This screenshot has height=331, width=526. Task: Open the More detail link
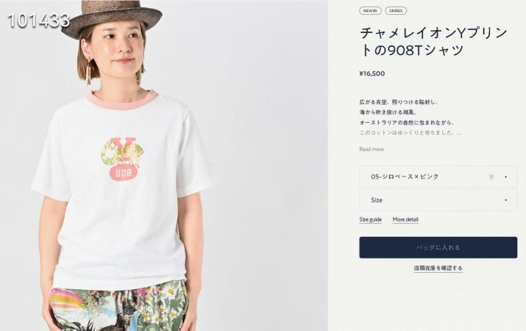(405, 219)
